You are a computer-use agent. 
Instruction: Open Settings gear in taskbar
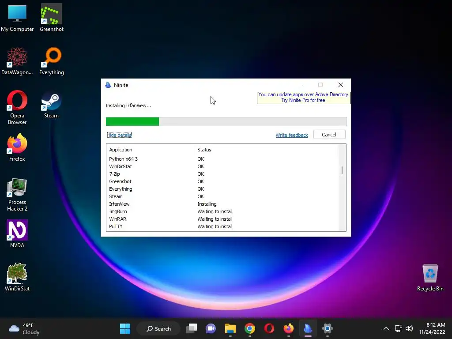pos(327,328)
